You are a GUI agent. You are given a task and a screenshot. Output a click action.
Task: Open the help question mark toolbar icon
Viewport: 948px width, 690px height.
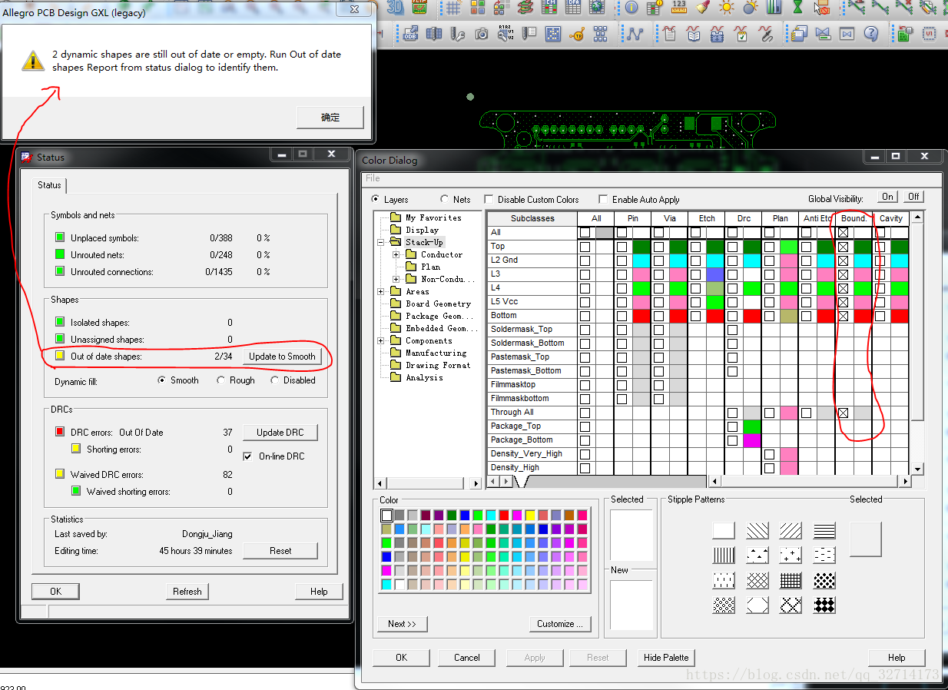point(870,34)
